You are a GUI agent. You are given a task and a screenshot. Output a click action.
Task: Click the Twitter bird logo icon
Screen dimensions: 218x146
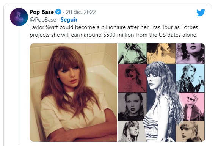[201, 13]
